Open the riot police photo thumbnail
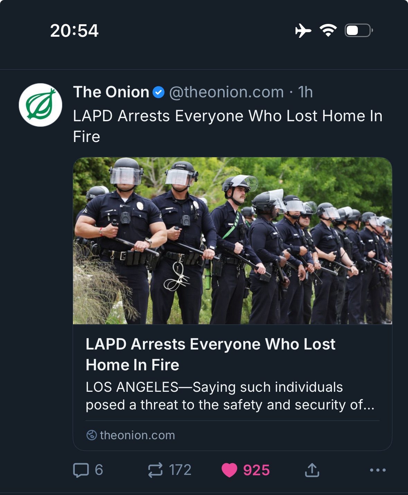 coord(232,241)
